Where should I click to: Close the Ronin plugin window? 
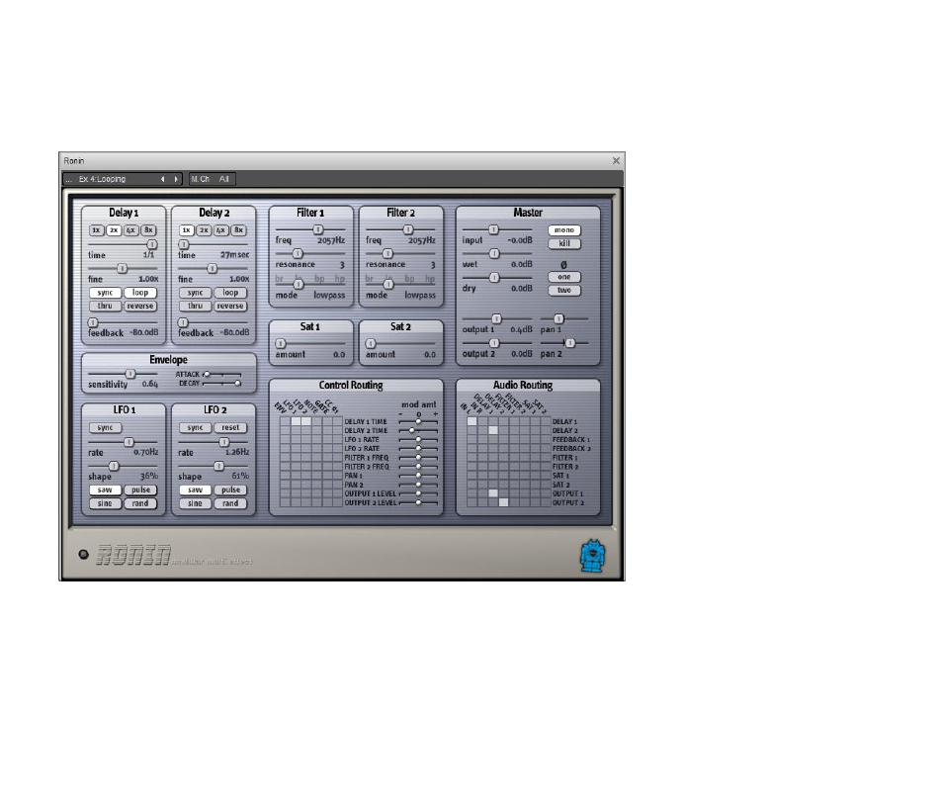click(616, 160)
